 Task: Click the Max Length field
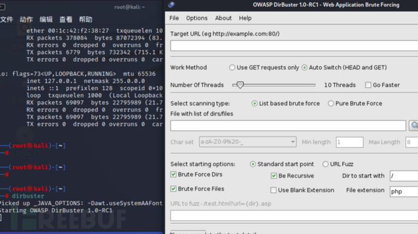411,142
